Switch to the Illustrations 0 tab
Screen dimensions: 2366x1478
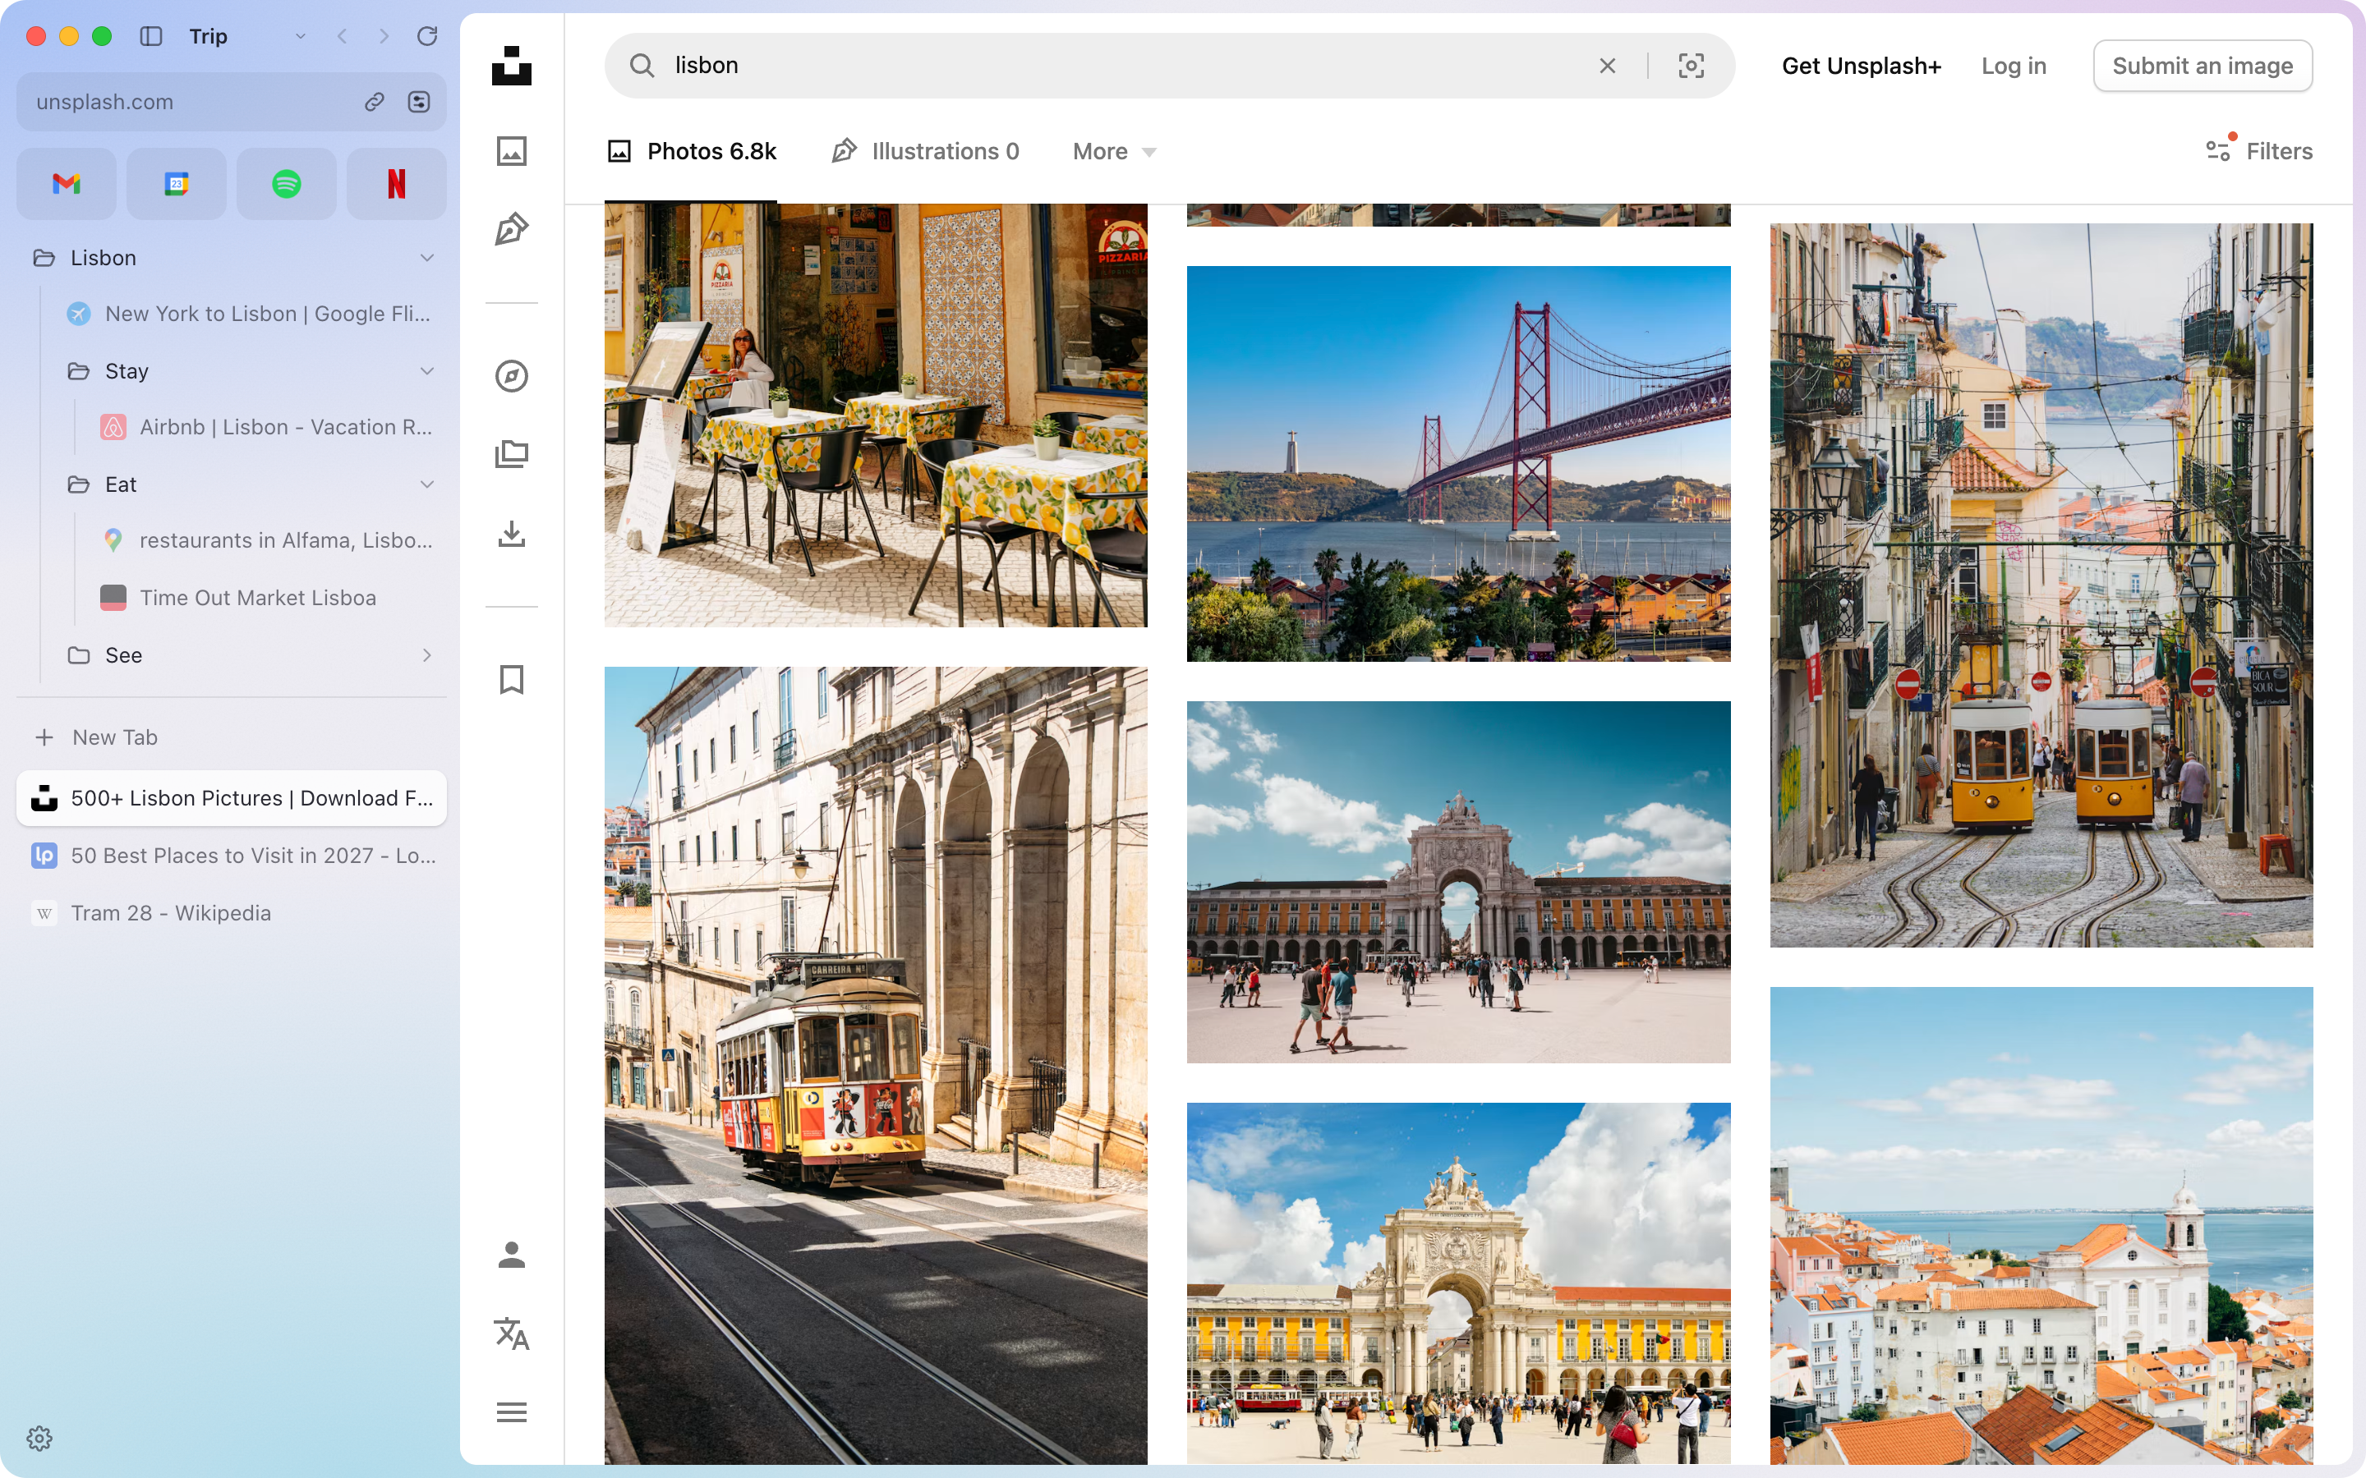point(925,152)
